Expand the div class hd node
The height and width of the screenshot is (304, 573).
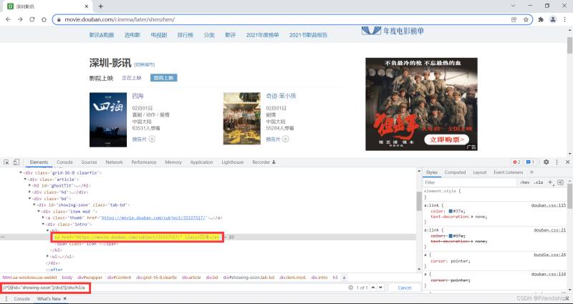click(30, 192)
